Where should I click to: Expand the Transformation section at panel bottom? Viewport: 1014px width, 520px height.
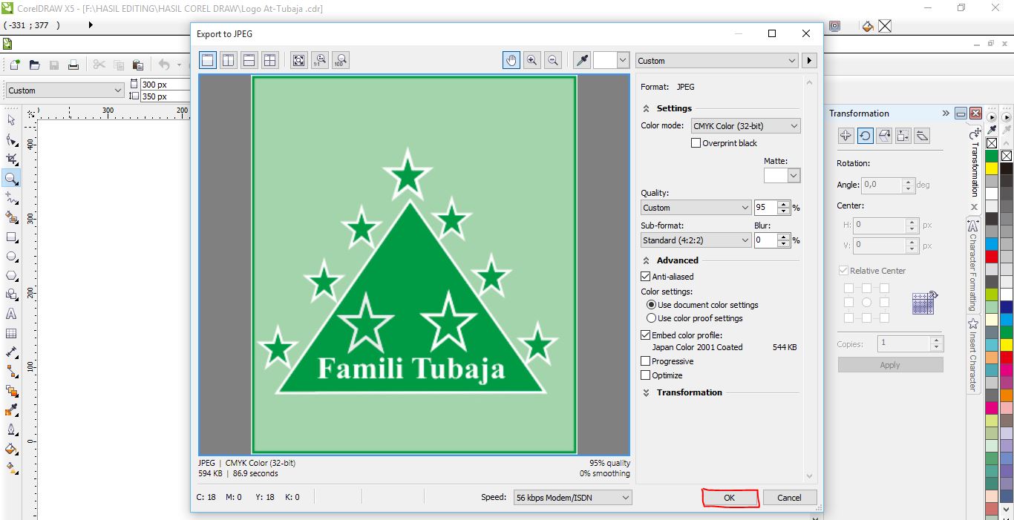644,392
